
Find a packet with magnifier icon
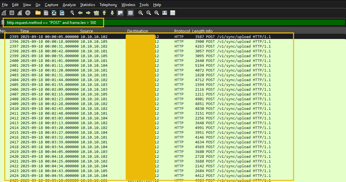(72, 13)
